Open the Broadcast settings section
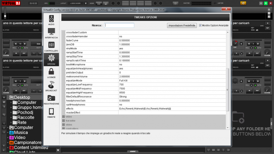Screen dimensions: 274x154 pyautogui.click(x=51, y=86)
